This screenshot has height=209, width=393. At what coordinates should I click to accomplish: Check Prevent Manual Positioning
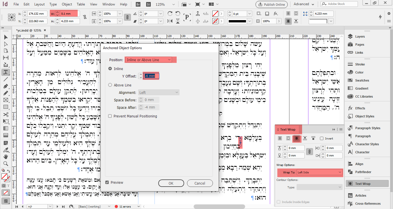(x=110, y=116)
